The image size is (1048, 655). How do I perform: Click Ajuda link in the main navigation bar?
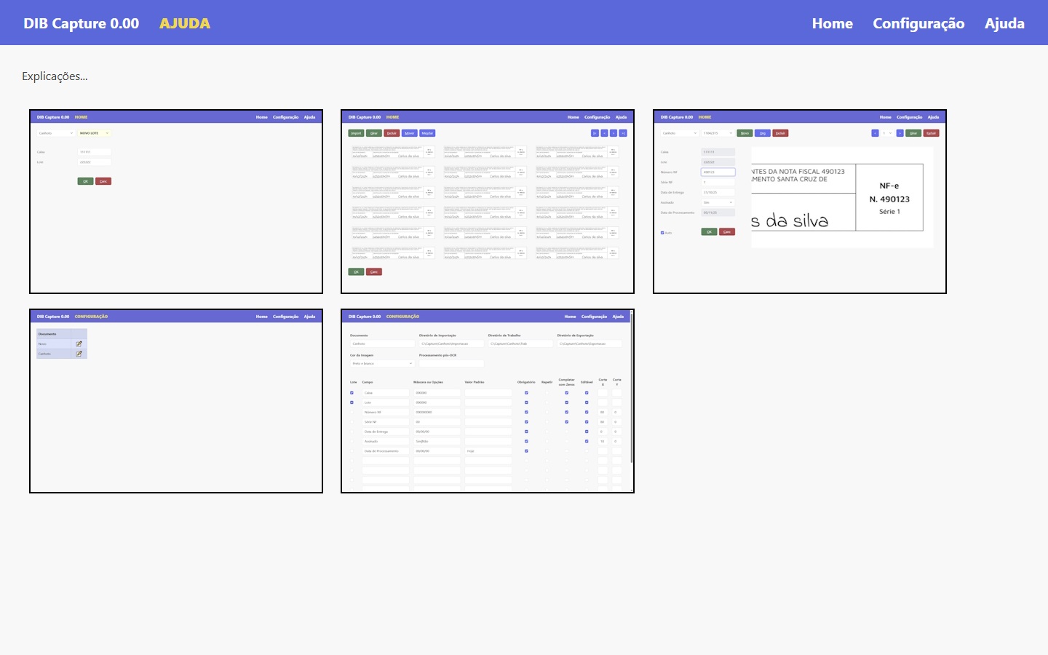click(1004, 23)
